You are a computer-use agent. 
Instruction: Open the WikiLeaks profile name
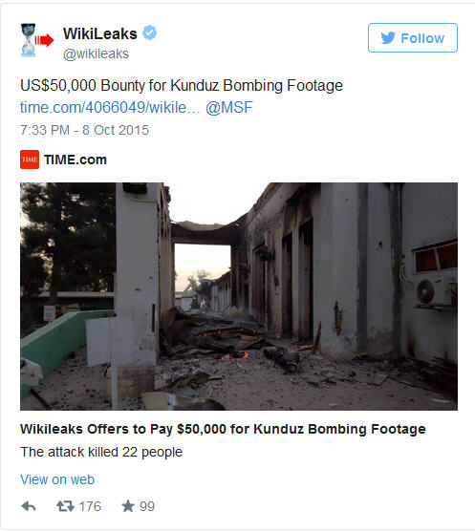tap(100, 33)
